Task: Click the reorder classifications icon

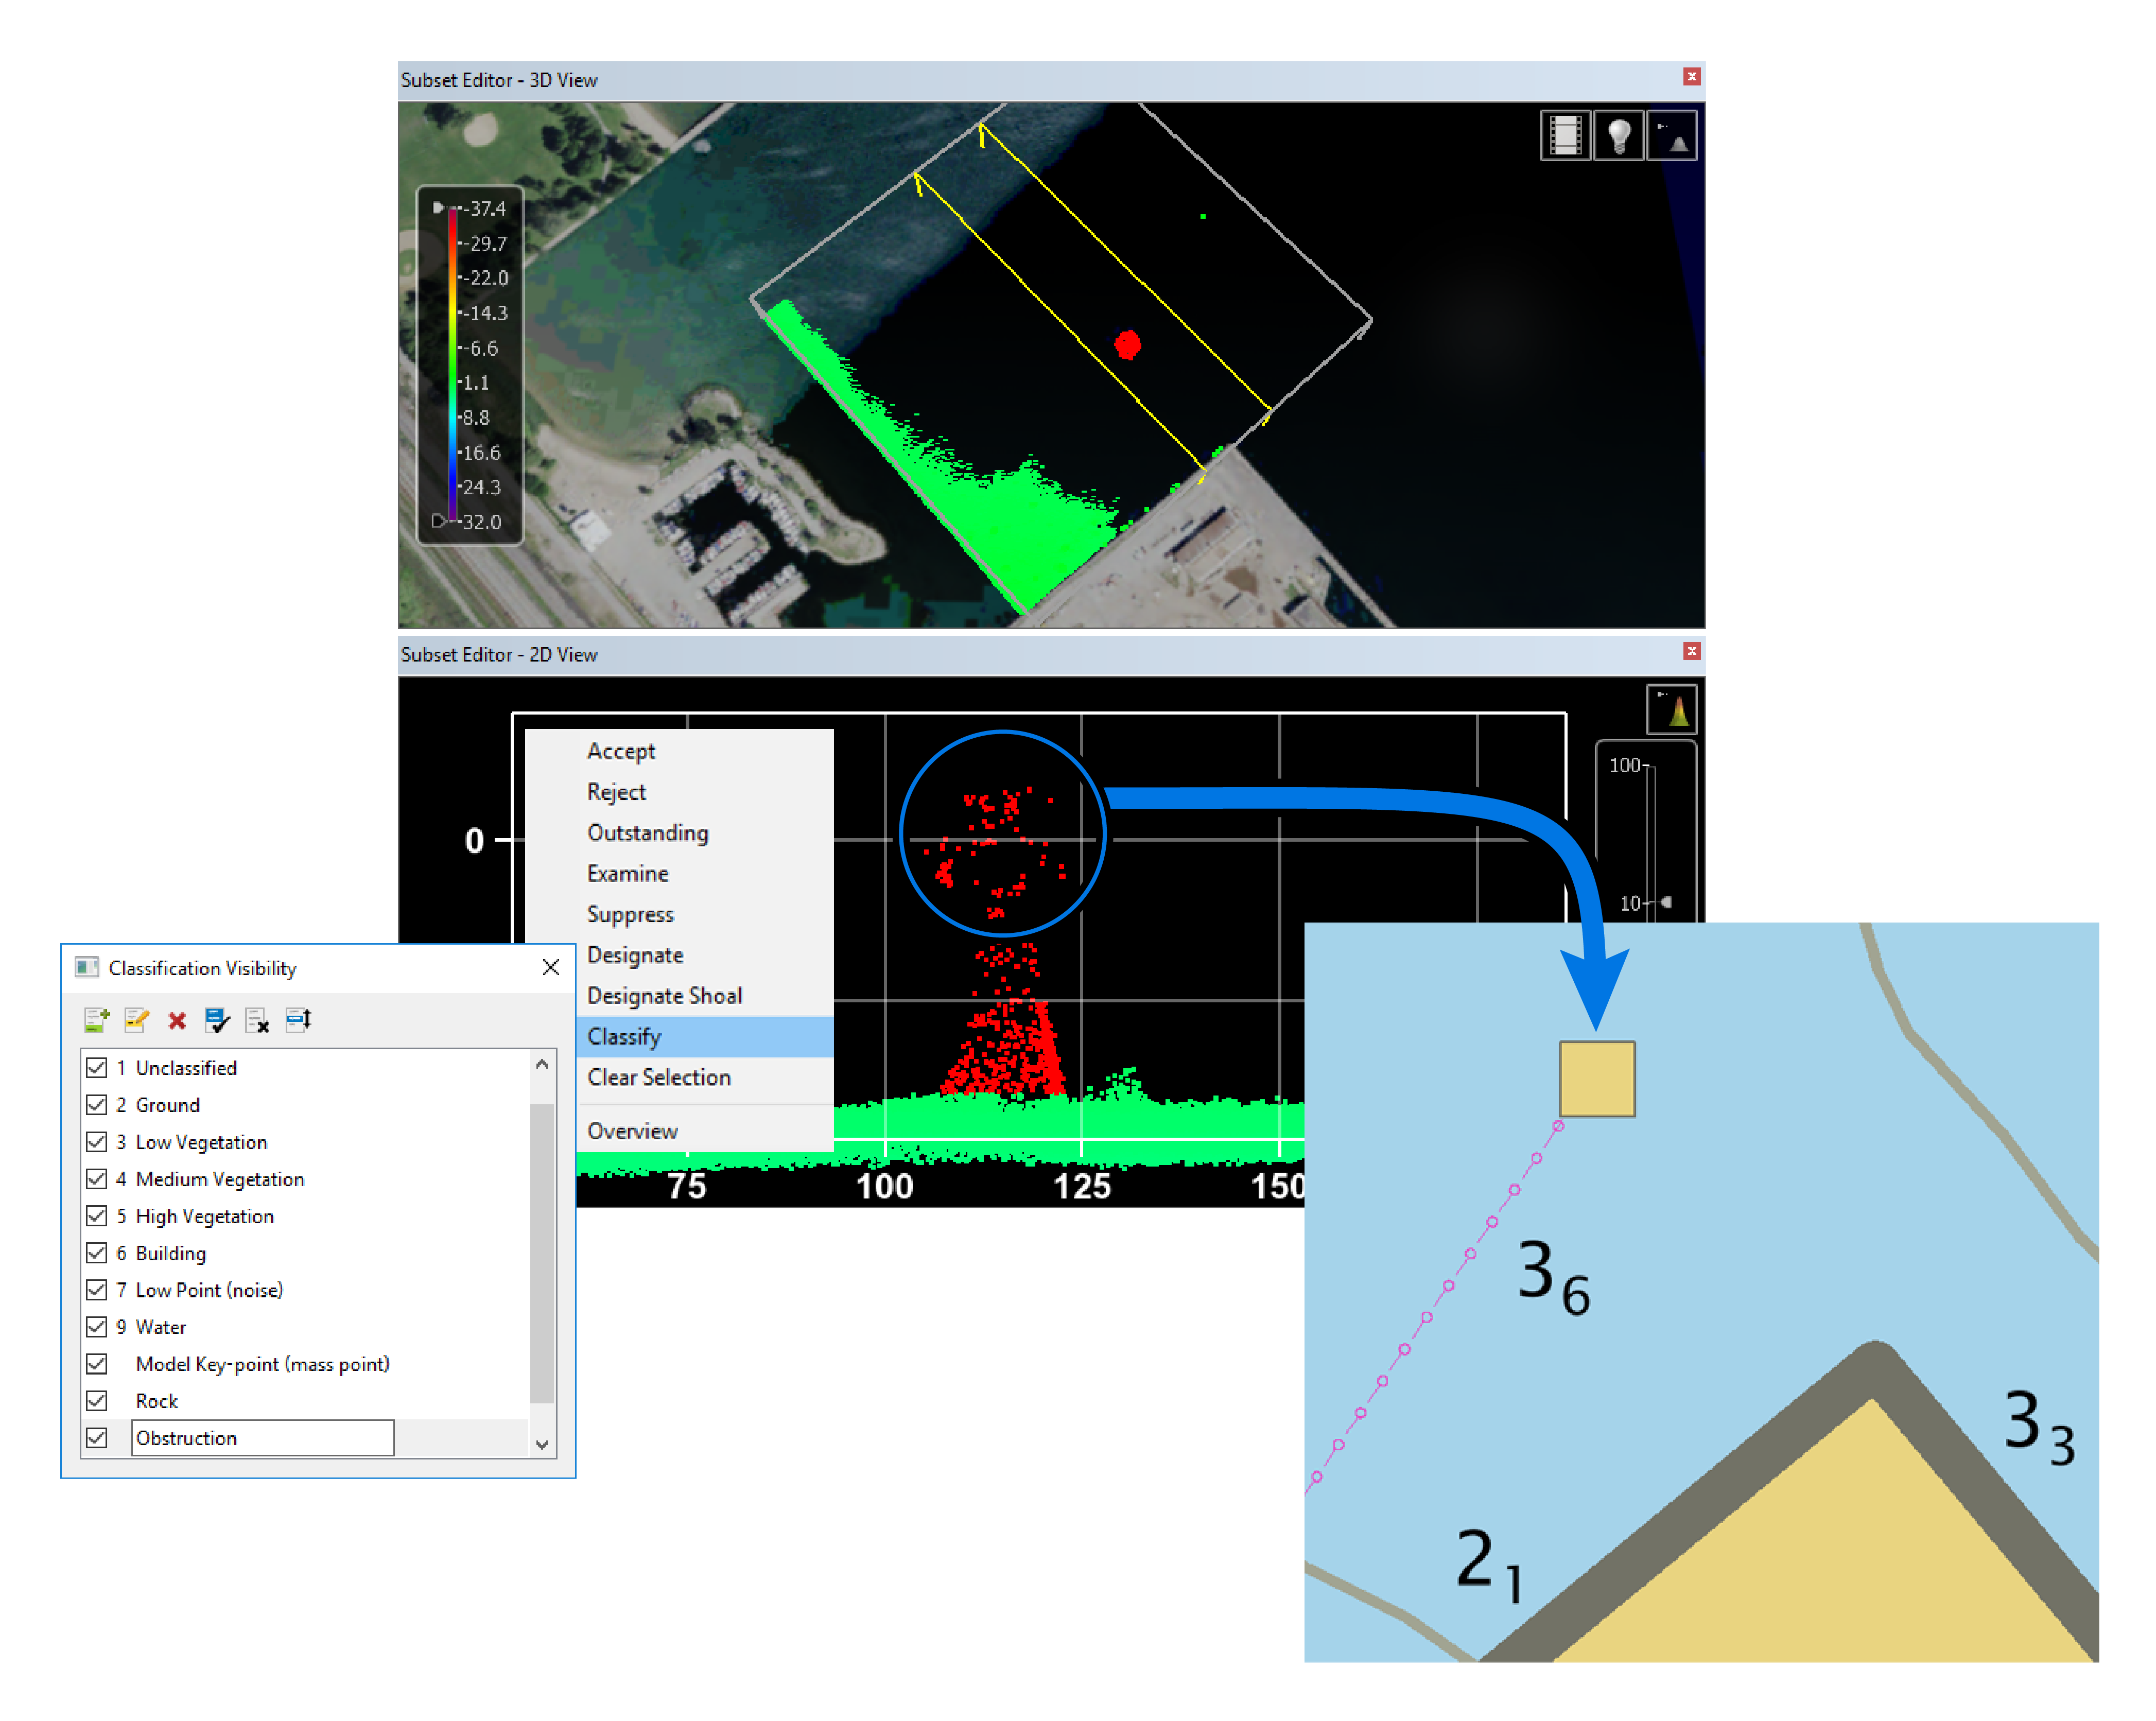Action: (298, 1020)
